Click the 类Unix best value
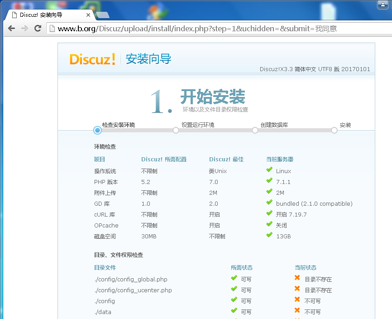The height and width of the screenshot is (319, 392). 218,171
